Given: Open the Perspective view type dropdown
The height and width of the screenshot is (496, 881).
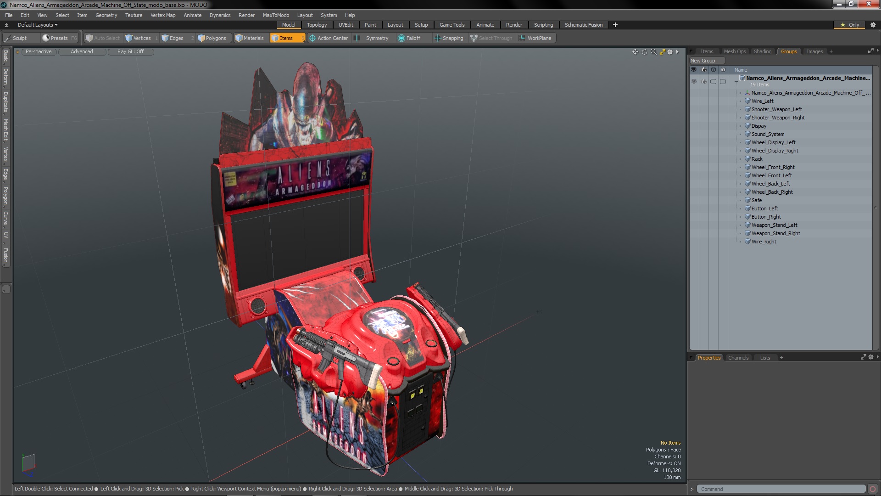Looking at the screenshot, I should click(x=39, y=51).
